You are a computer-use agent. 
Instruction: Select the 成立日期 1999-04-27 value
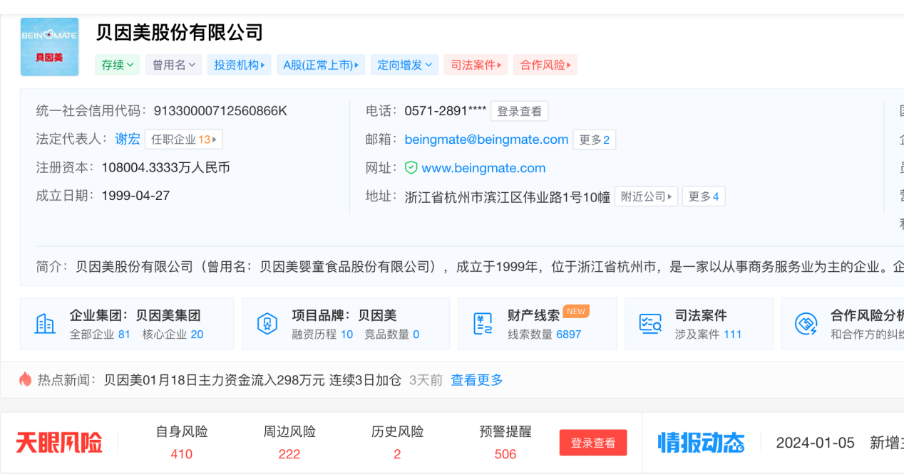click(135, 195)
